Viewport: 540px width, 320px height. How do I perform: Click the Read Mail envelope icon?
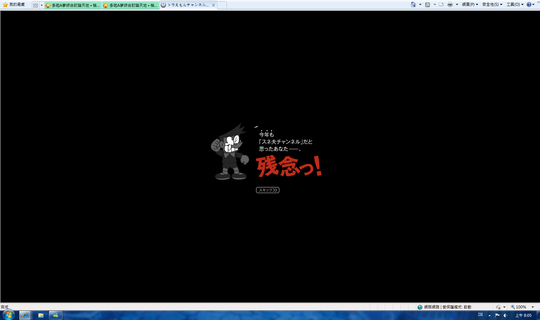[x=441, y=5]
